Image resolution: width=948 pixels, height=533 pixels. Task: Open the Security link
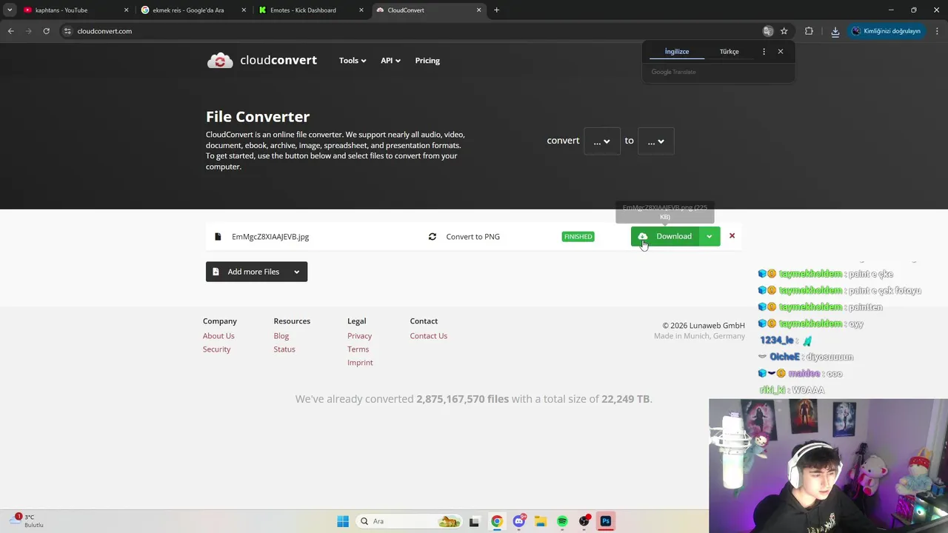click(217, 349)
